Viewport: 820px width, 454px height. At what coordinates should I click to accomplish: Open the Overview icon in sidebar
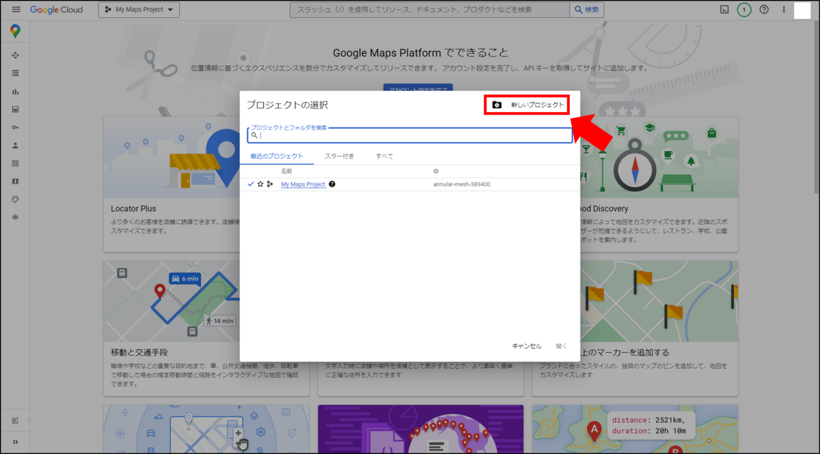click(x=15, y=55)
